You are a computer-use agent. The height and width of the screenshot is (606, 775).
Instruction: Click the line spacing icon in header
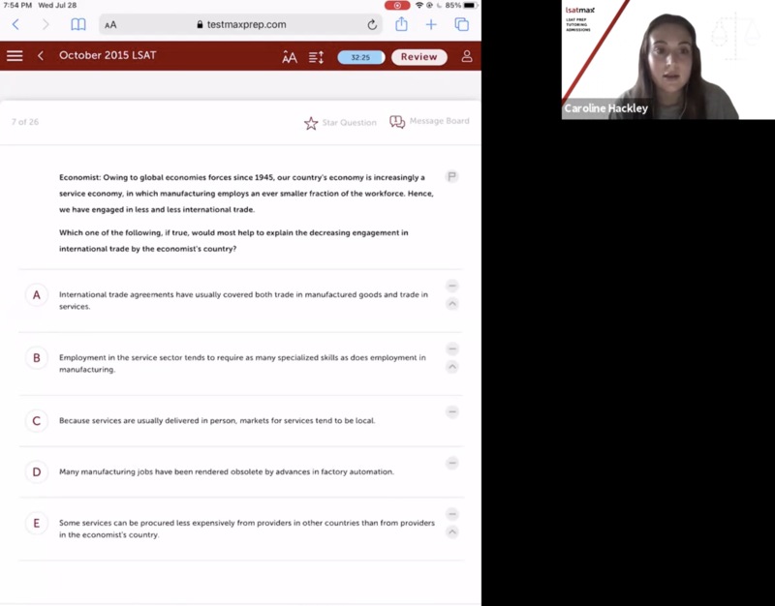pyautogui.click(x=317, y=57)
